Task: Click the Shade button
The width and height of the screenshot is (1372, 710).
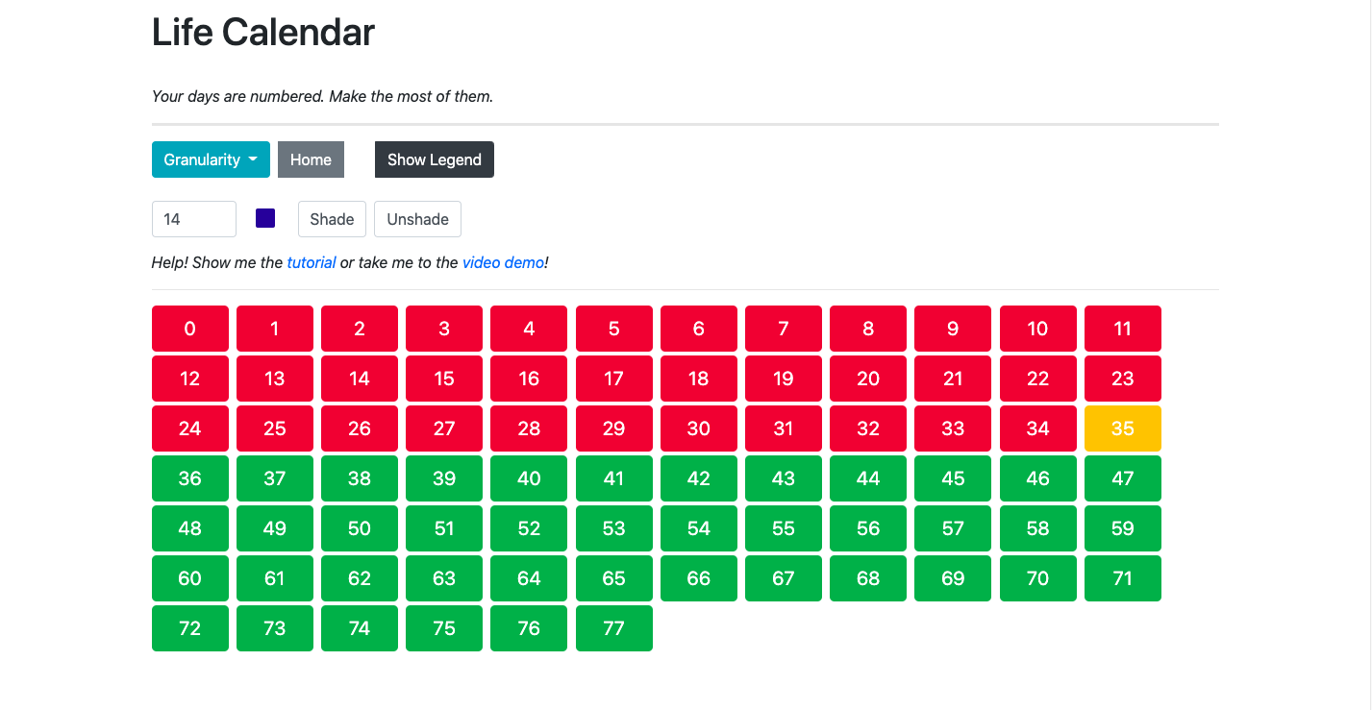Action: click(332, 219)
